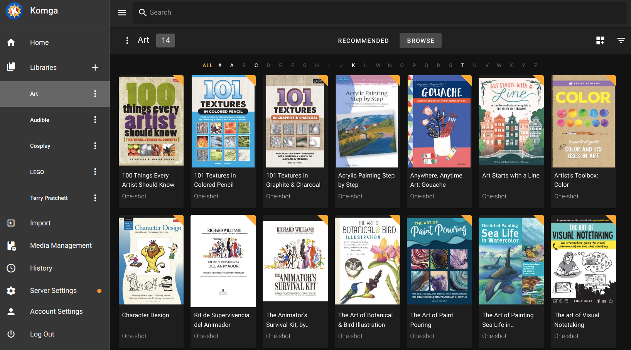
Task: Open the three-dot menu for Audible library
Action: (x=95, y=120)
